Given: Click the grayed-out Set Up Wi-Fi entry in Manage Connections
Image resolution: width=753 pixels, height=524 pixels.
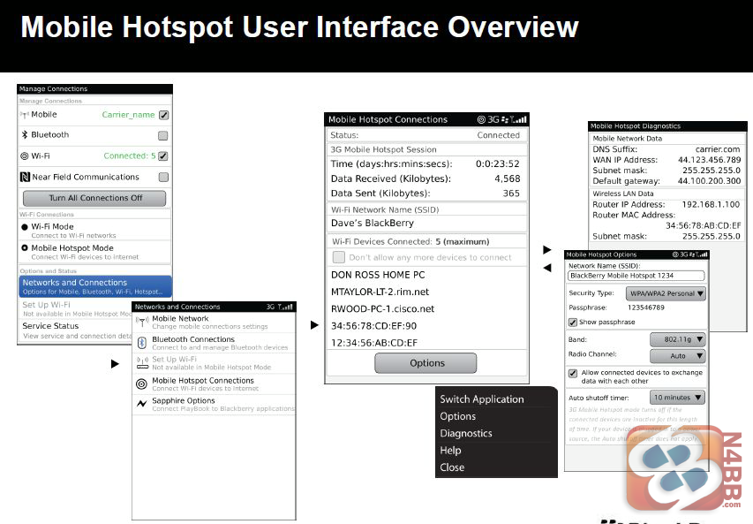Looking at the screenshot, I should pos(75,308).
